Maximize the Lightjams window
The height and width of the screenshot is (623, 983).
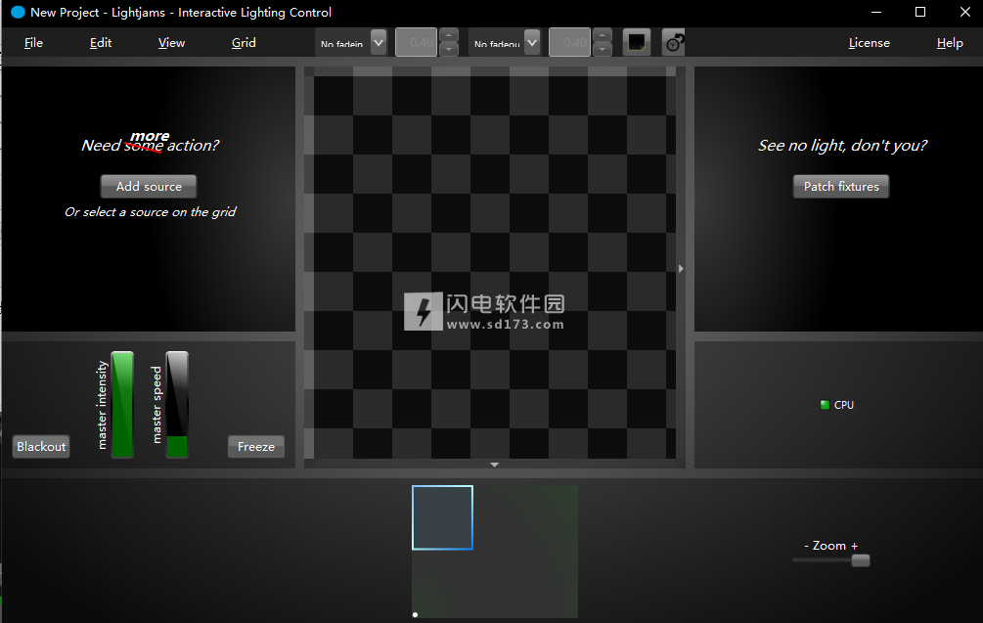coord(920,12)
